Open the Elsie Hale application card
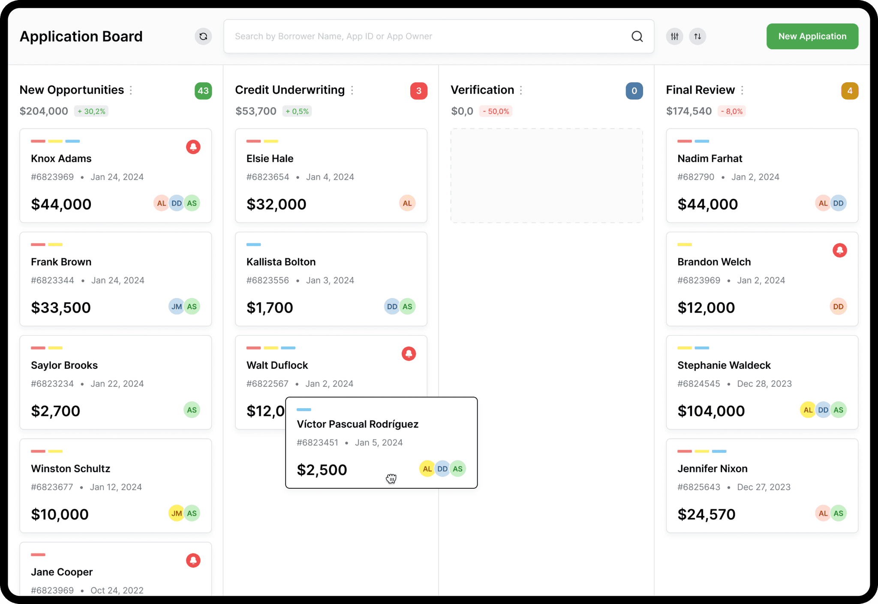The width and height of the screenshot is (878, 604). [331, 176]
